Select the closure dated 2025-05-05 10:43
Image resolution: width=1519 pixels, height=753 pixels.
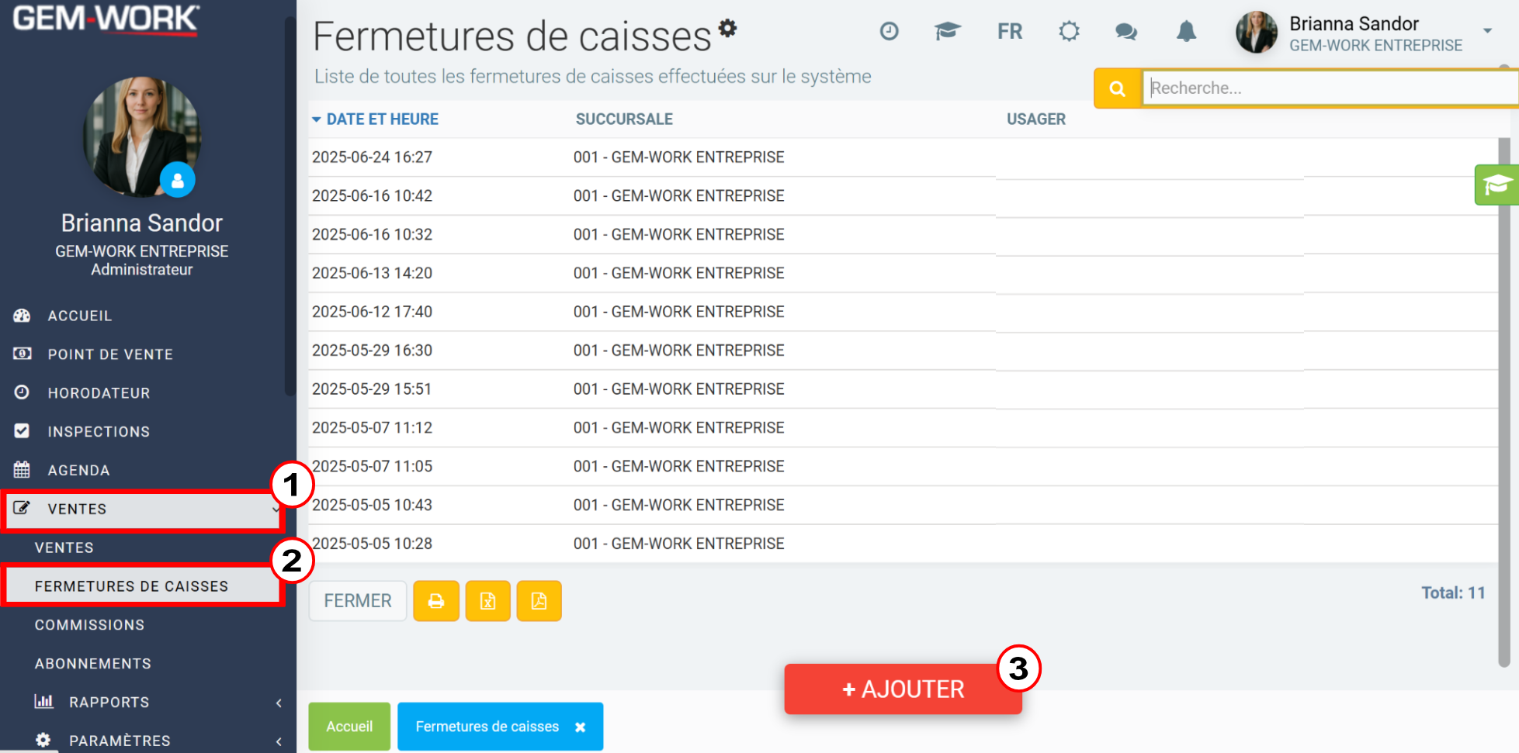903,506
